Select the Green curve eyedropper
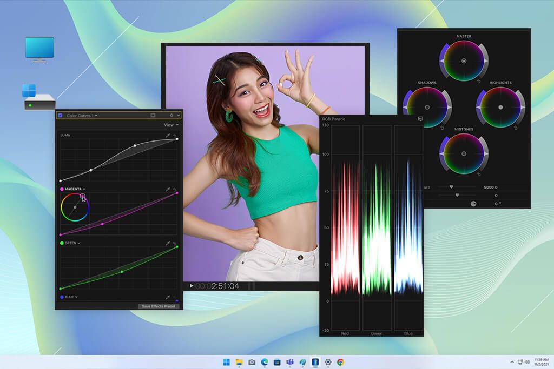This screenshot has height=369, width=554. [x=167, y=243]
